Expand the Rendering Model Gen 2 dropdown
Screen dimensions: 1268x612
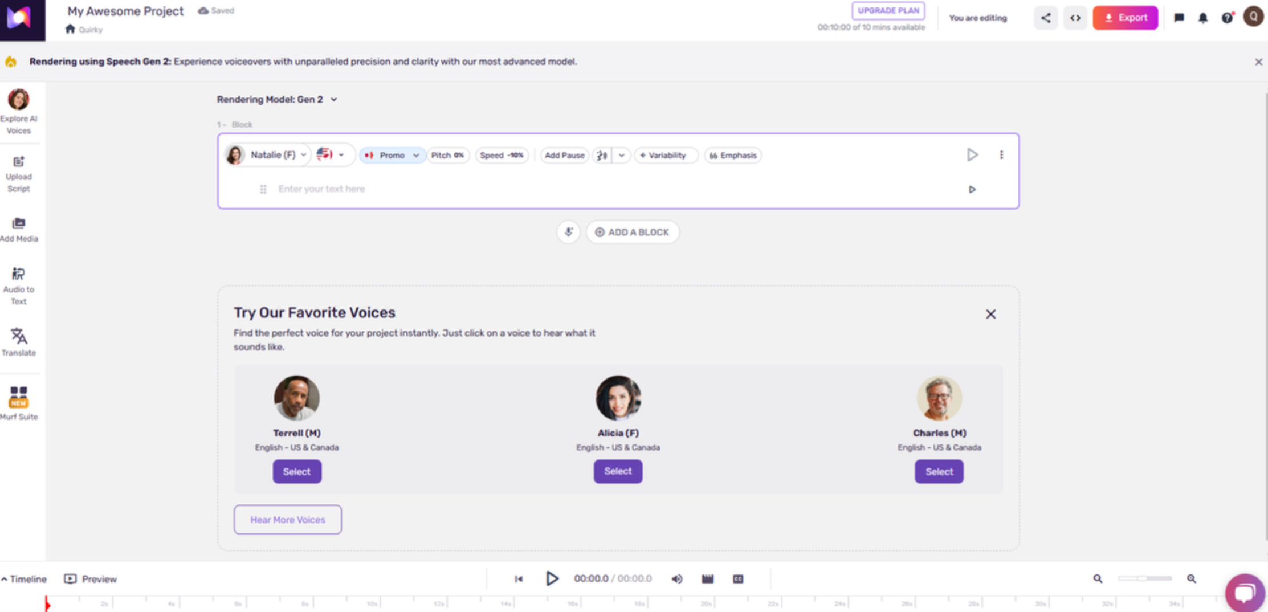point(277,100)
